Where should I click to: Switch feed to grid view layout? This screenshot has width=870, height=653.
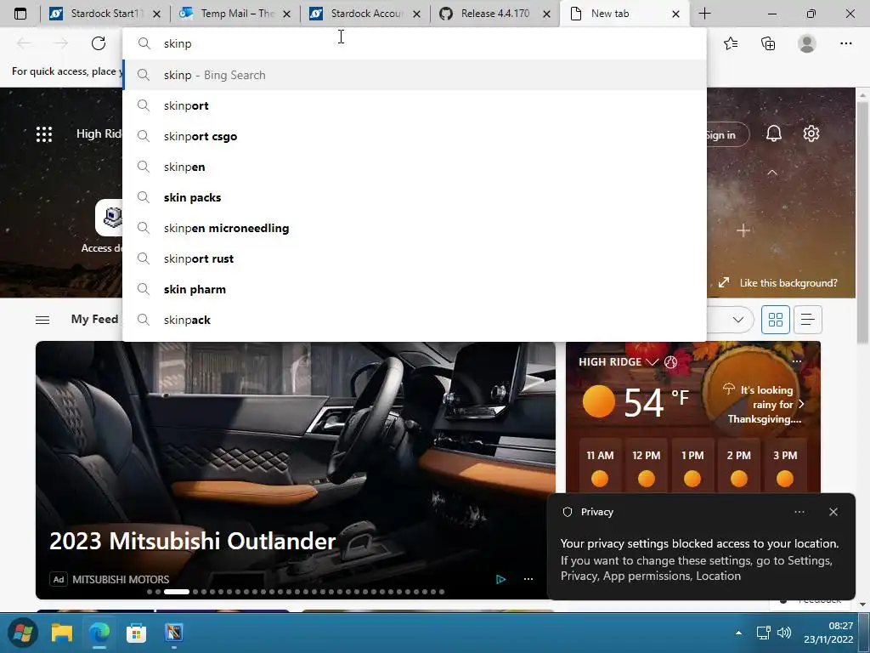[775, 320]
